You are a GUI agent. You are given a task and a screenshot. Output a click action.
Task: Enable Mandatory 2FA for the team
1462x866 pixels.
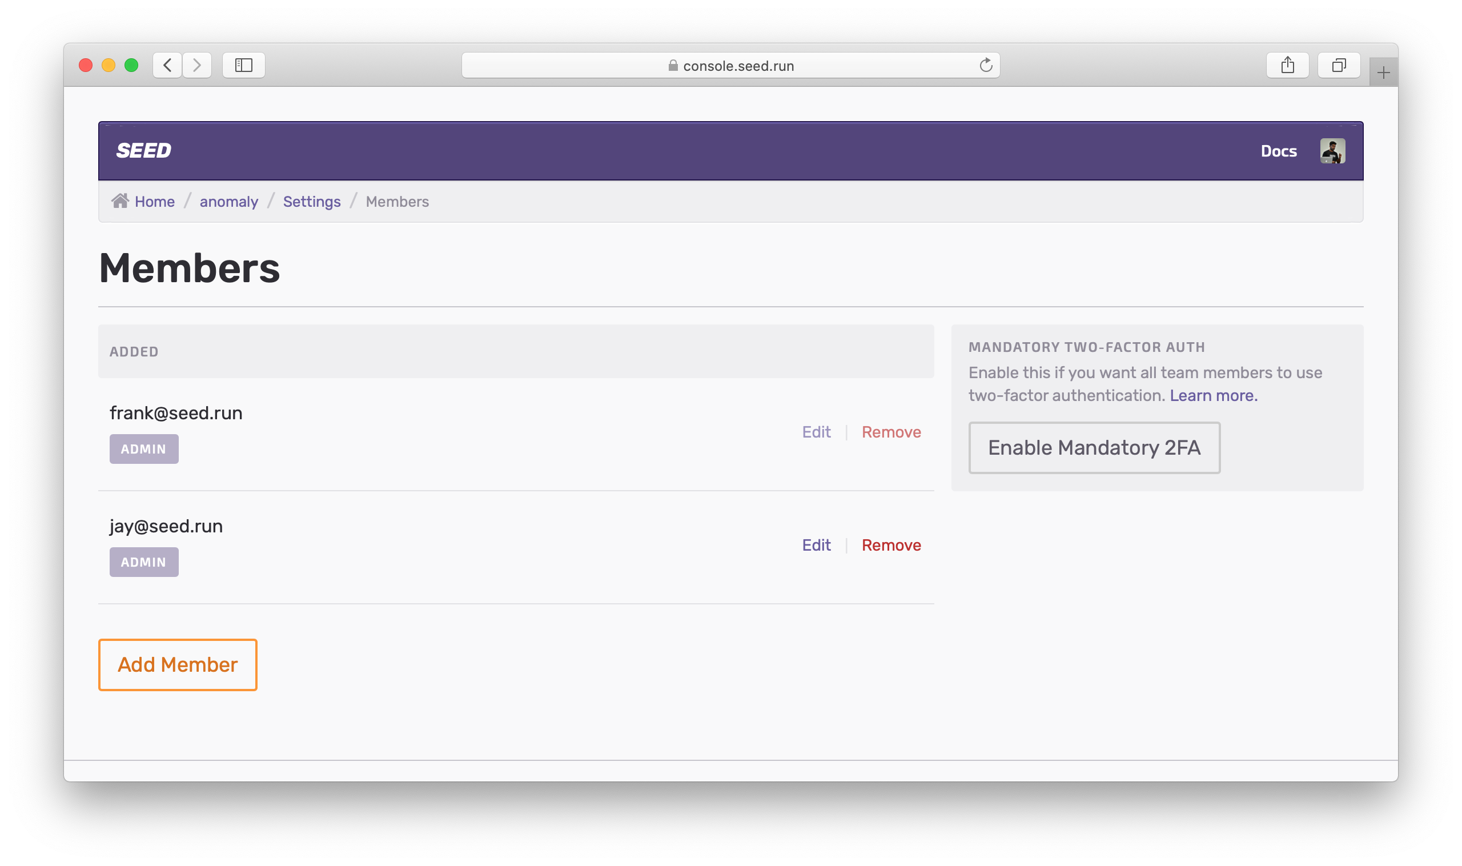[1094, 448]
